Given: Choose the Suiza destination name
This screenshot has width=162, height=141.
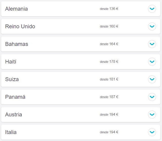Looking at the screenshot, I should [x=12, y=79].
